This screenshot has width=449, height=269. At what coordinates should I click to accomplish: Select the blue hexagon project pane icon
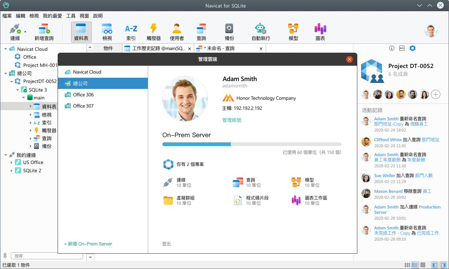412,48
